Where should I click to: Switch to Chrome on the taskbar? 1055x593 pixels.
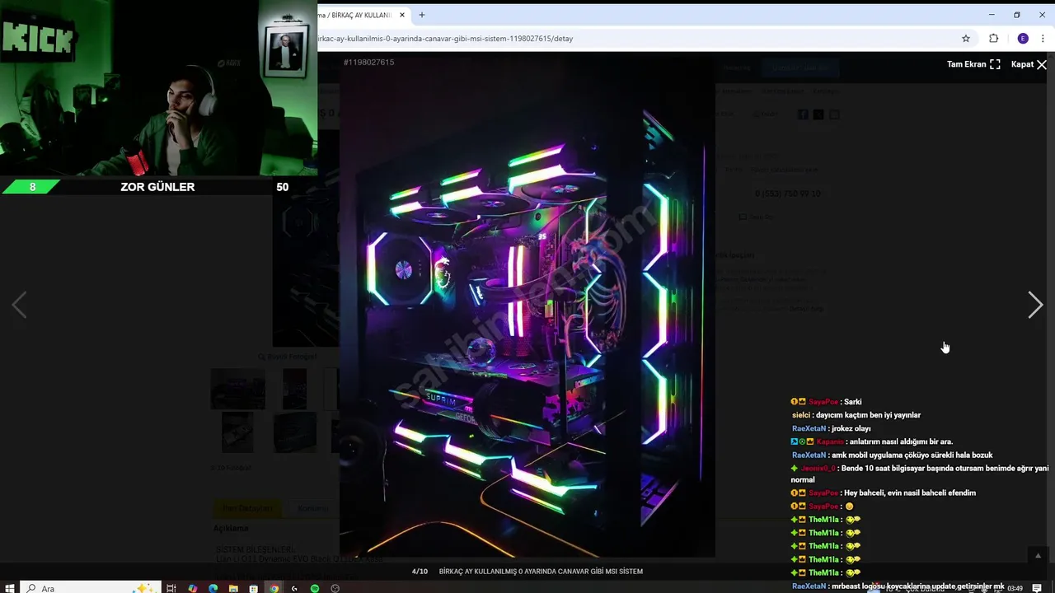click(274, 588)
